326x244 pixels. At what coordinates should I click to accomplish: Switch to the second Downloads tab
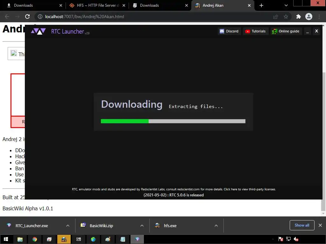pyautogui.click(x=160, y=5)
